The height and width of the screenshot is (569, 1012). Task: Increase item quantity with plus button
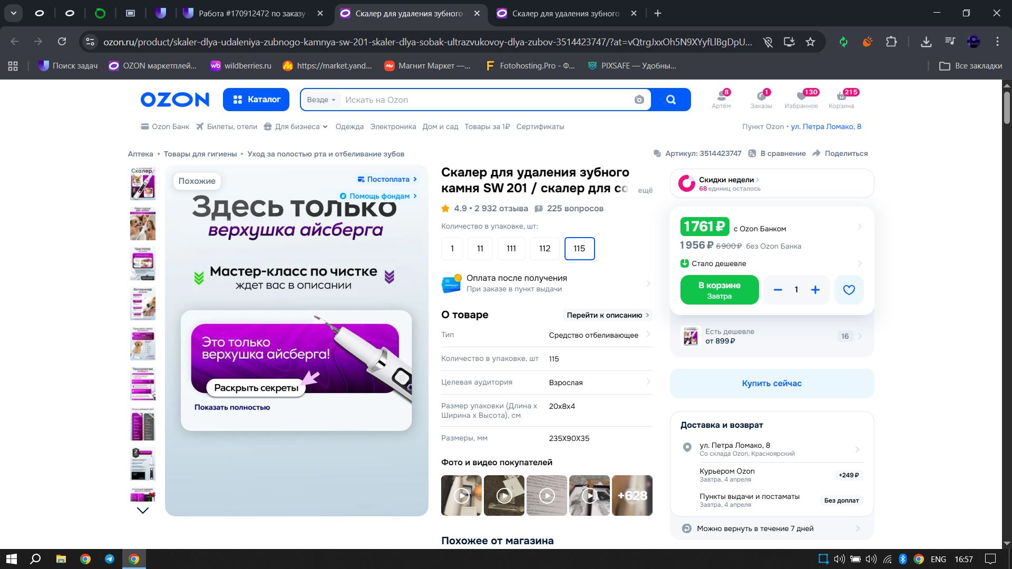coord(815,290)
